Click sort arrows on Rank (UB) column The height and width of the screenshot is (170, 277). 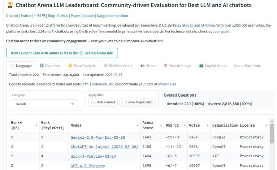coord(36,126)
